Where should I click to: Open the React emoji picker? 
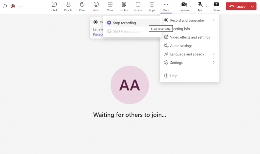(96, 6)
